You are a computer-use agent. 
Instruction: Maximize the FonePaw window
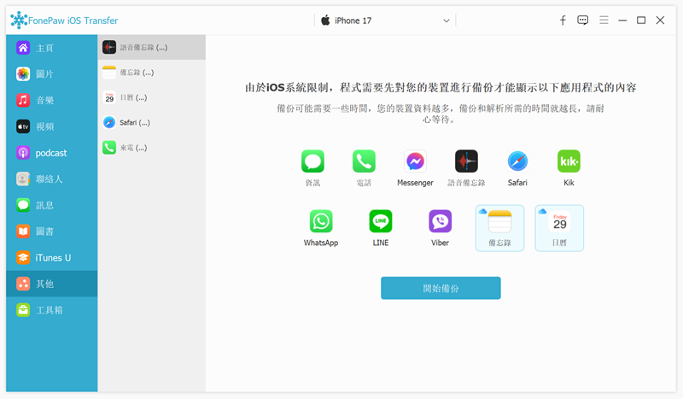[x=641, y=20]
